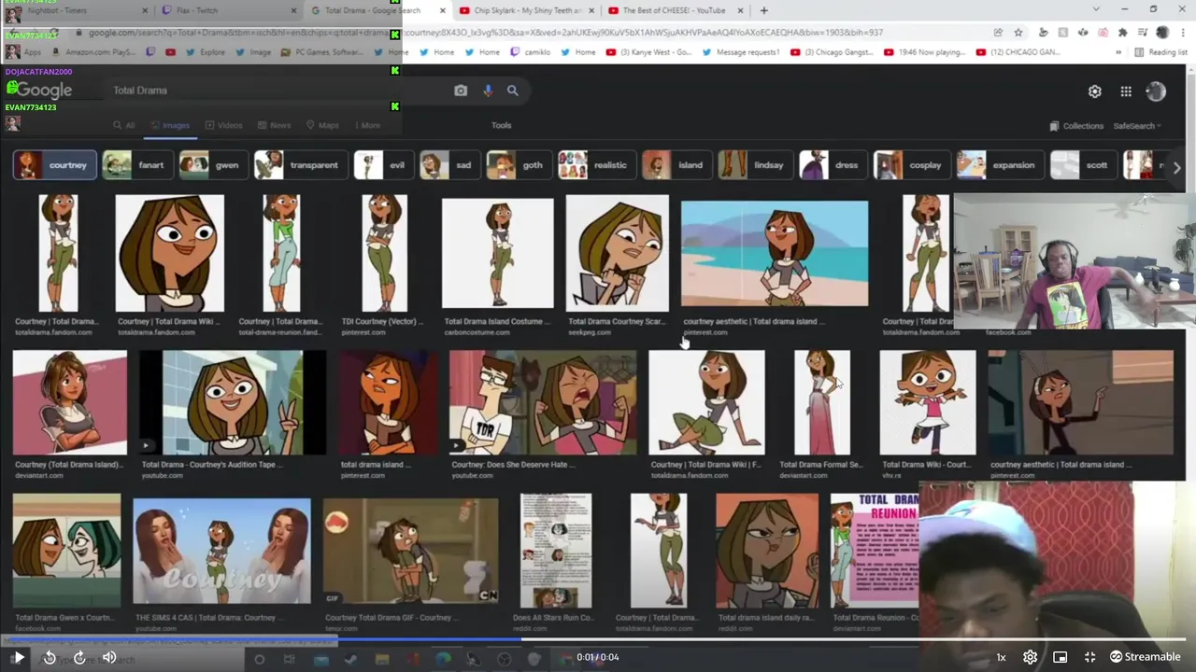This screenshot has width=1196, height=672.
Task: Open the Message requests Twitter bookmark
Action: 739,52
